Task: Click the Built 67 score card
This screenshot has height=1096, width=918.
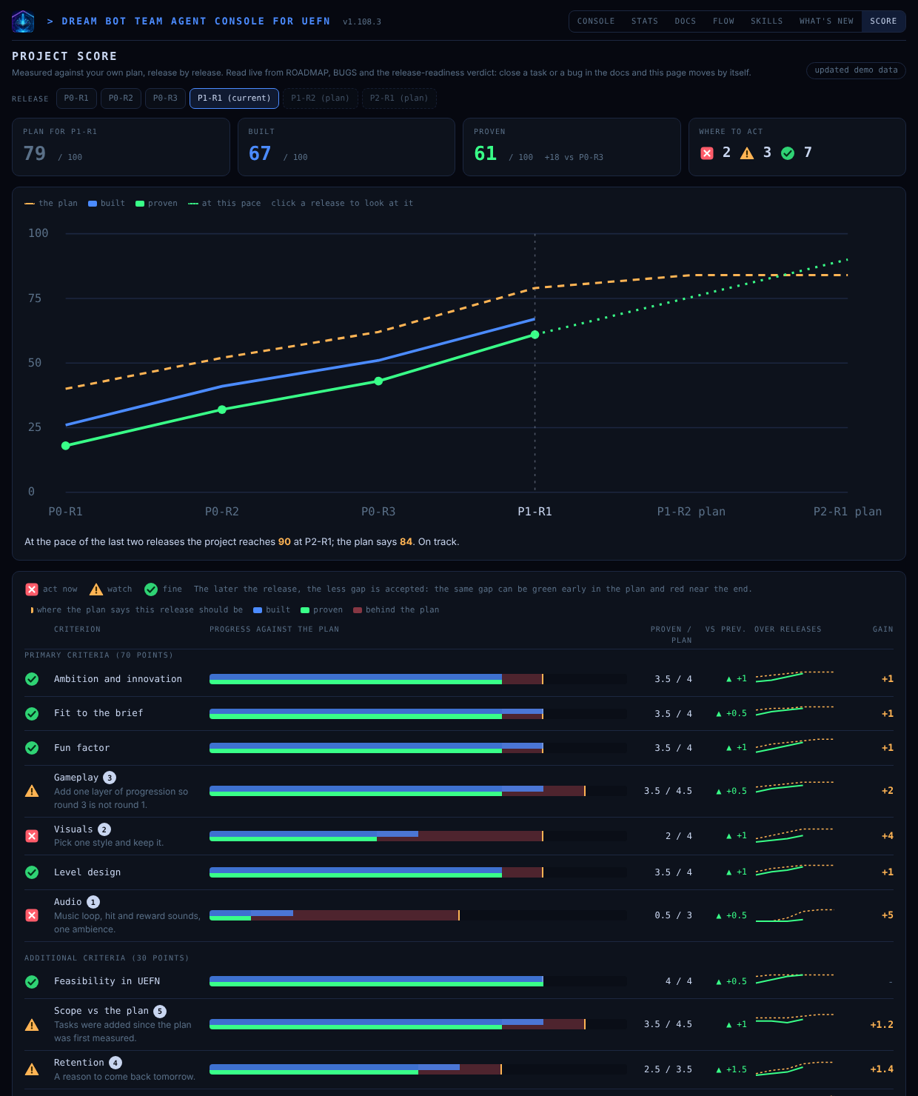Action: tap(346, 147)
